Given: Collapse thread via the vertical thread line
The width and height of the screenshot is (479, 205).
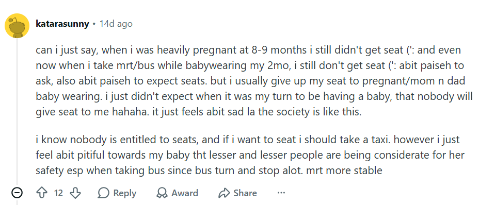Looking at the screenshot, I should pos(17,112).
